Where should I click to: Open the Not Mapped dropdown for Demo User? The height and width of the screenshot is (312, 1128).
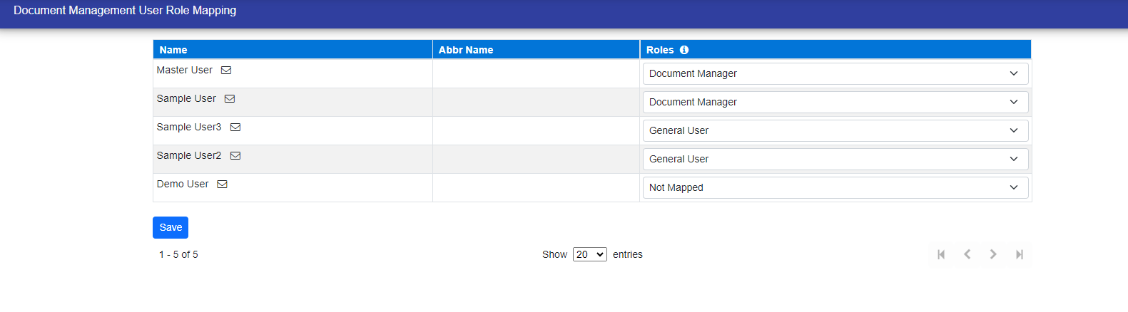pyautogui.click(x=835, y=187)
